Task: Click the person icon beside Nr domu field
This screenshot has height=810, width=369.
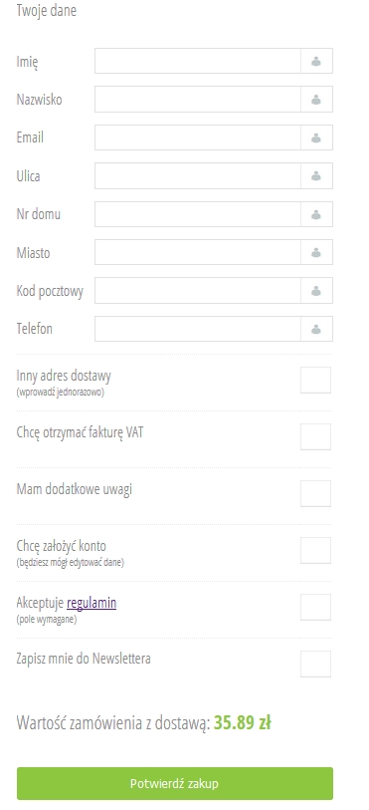Action: tap(316, 214)
